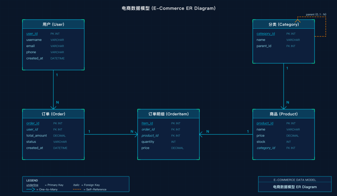This screenshot has width=337, height=196.
Task: Click the orange dashed parent loop beside Category
Action: (325, 27)
